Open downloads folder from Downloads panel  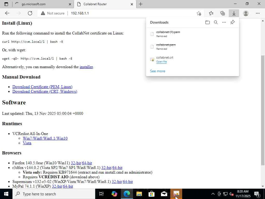click(208, 22)
